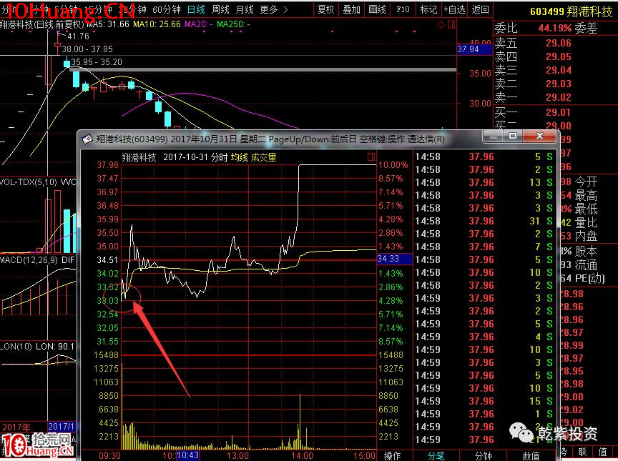Click stock title 603499 翔港科技

pyautogui.click(x=571, y=11)
